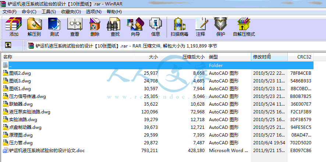Screen dimensions: 326x162
Task: Click DWG icon of 点盘制动器.dwg
Action: [6, 127]
